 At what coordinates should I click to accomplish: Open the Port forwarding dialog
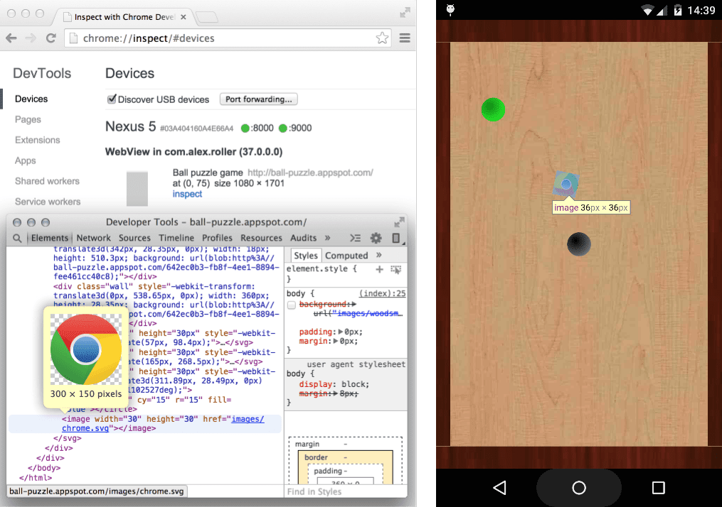(258, 99)
